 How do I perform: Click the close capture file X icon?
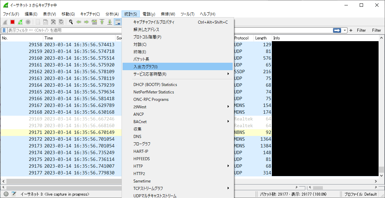tap(53, 22)
